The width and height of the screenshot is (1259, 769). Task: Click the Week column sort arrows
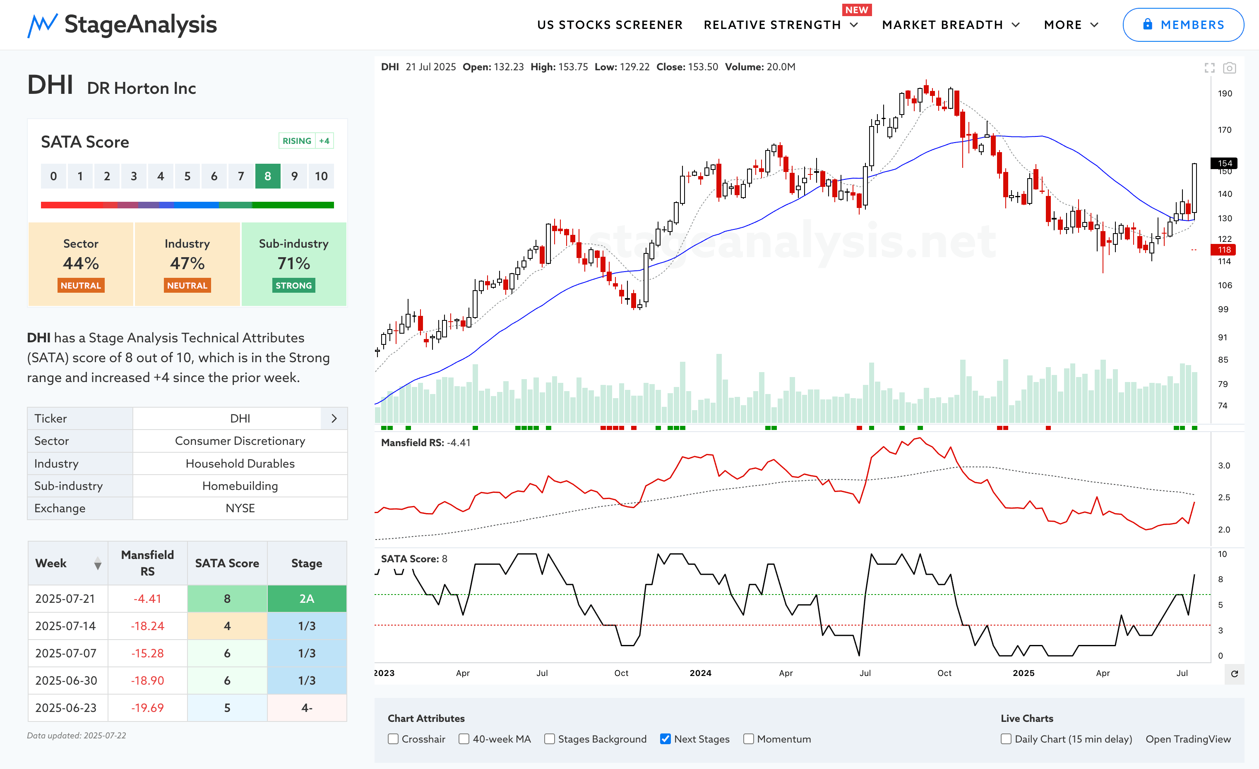tap(98, 564)
